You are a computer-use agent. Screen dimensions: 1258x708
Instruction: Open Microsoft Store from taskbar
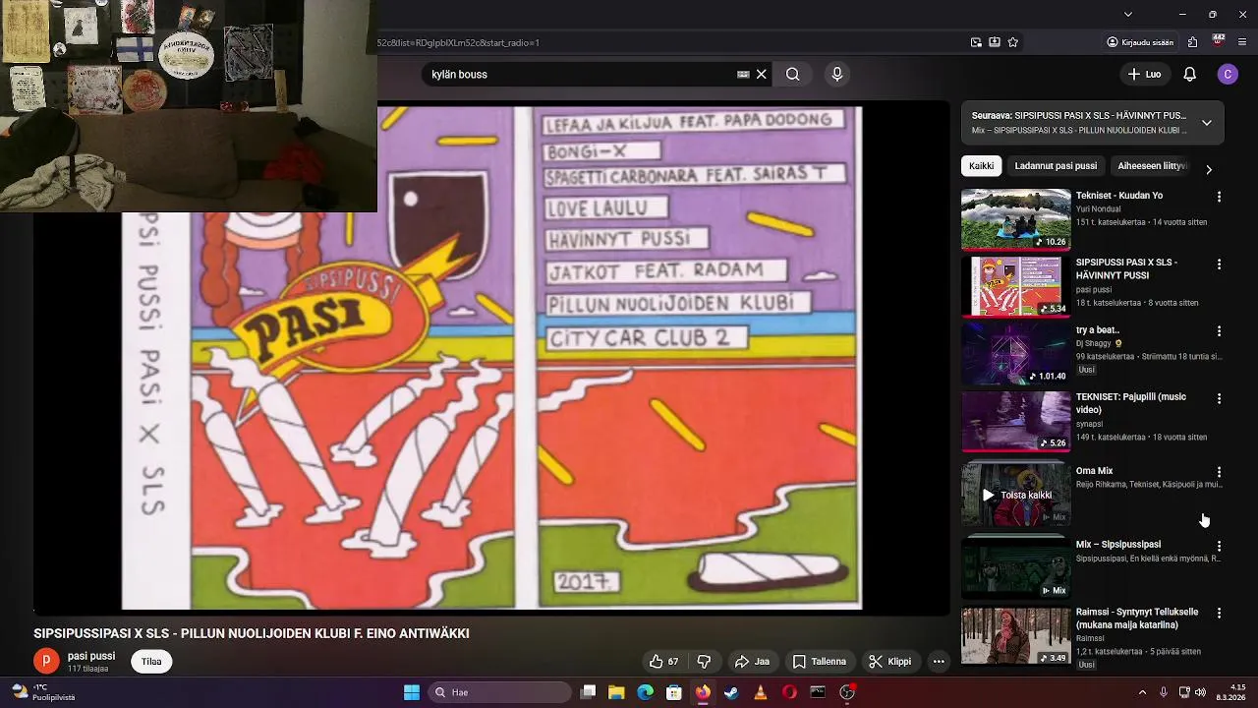tap(673, 692)
